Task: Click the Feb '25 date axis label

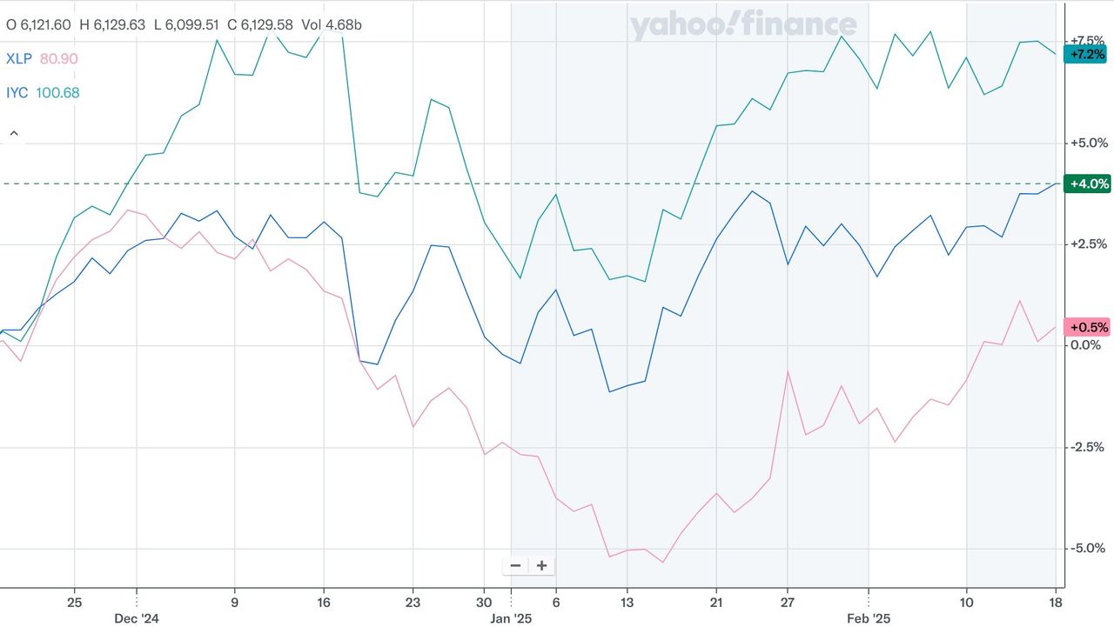Action: (x=869, y=618)
